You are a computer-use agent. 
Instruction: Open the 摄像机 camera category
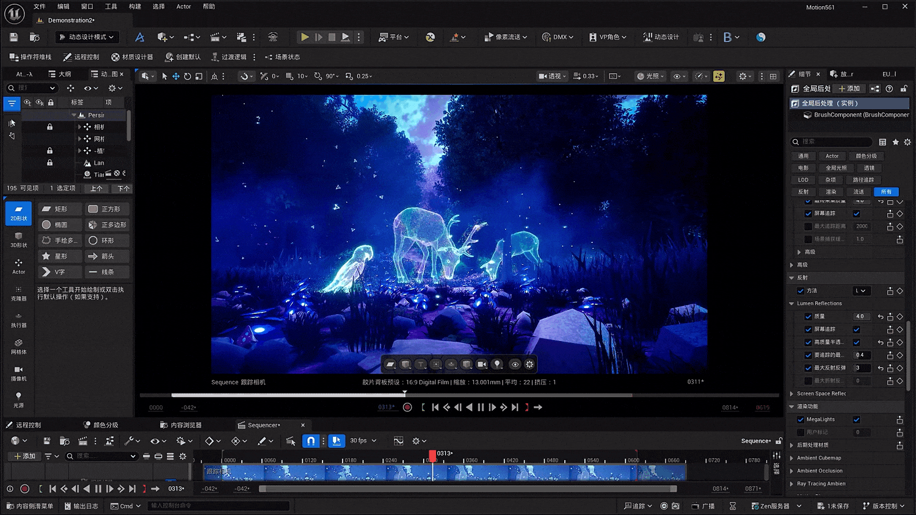point(18,373)
